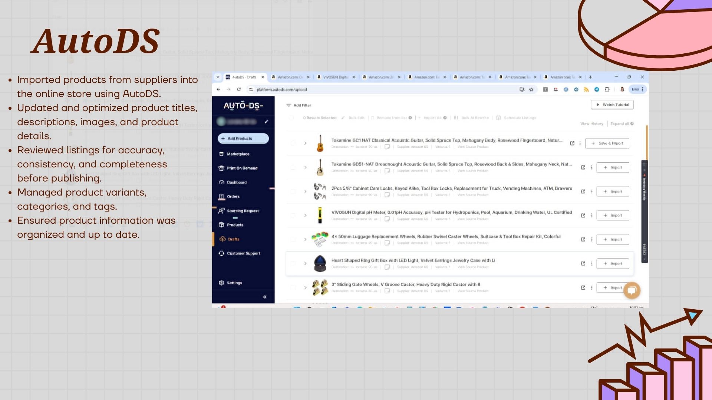Select the Takamine GC1 guitar row checkbox

pyautogui.click(x=293, y=143)
